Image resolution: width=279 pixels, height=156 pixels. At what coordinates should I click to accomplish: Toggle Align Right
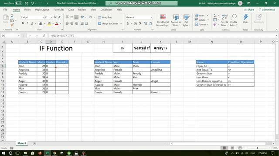[76, 23]
